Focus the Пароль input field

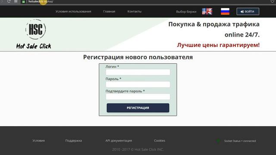pos(138,84)
